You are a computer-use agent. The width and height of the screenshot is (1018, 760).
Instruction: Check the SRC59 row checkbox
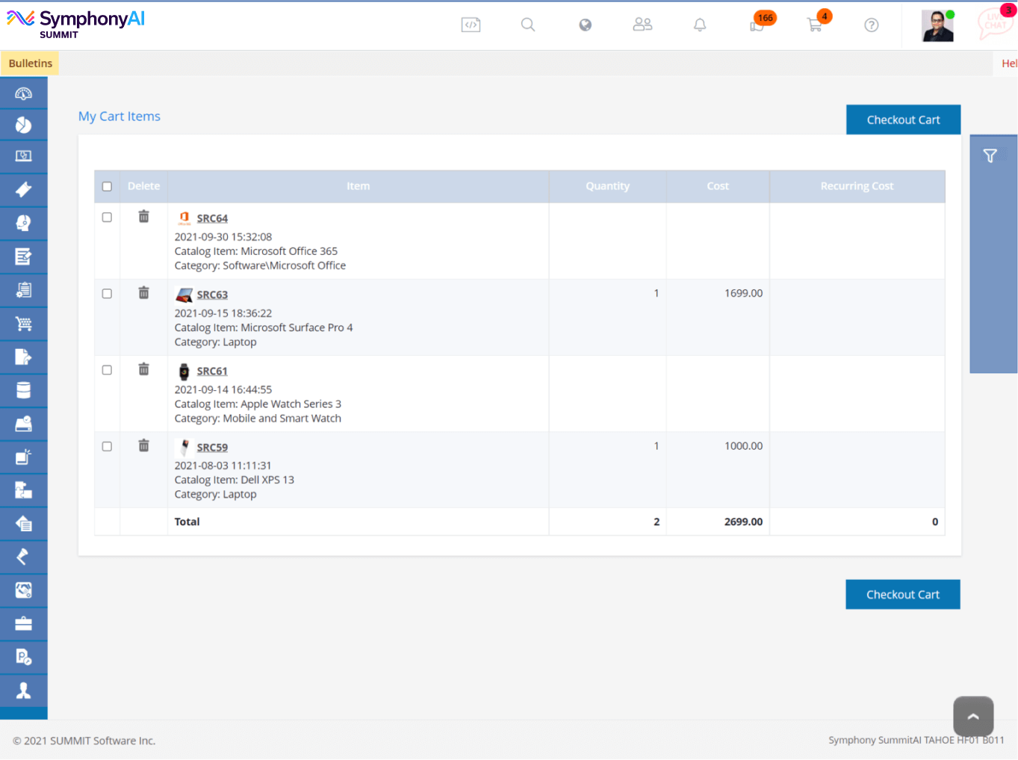107,446
